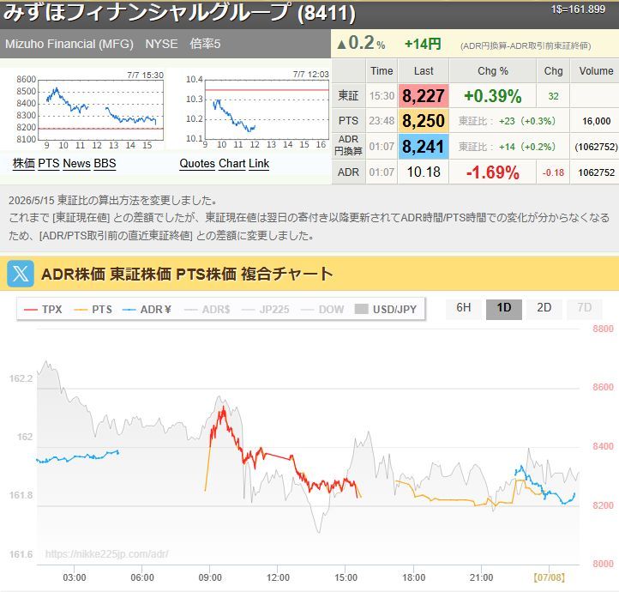The width and height of the screenshot is (619, 592).
Task: Click the -1.69% ADR change value
Action: [492, 172]
